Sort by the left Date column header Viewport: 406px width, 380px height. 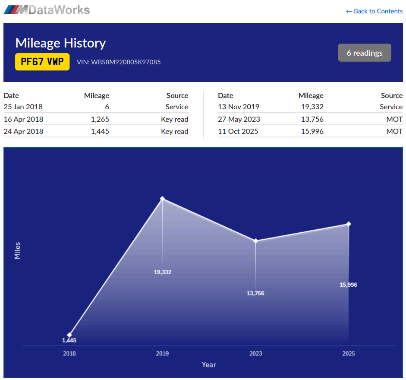9,95
